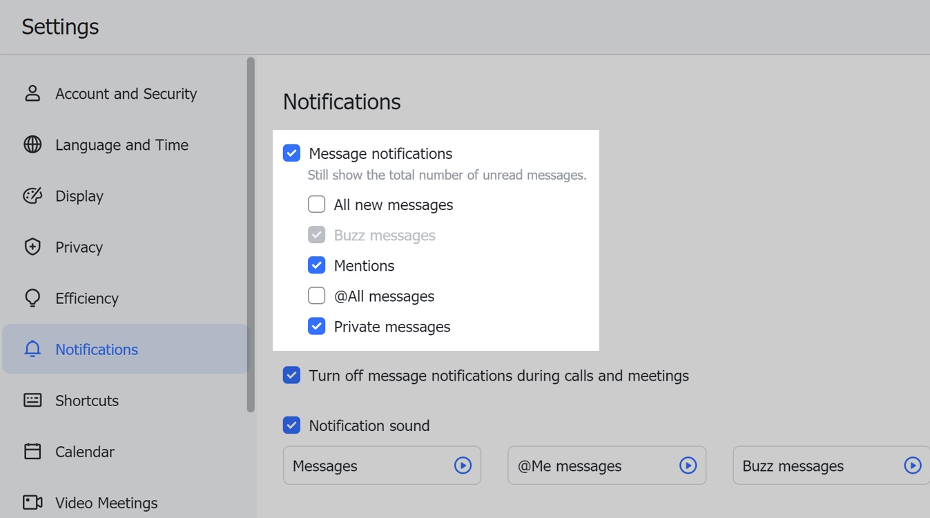
Task: Click the Account and Security person icon
Action: [32, 93]
